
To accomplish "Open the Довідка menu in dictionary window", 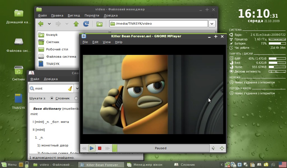I will click(x=51, y=79).
